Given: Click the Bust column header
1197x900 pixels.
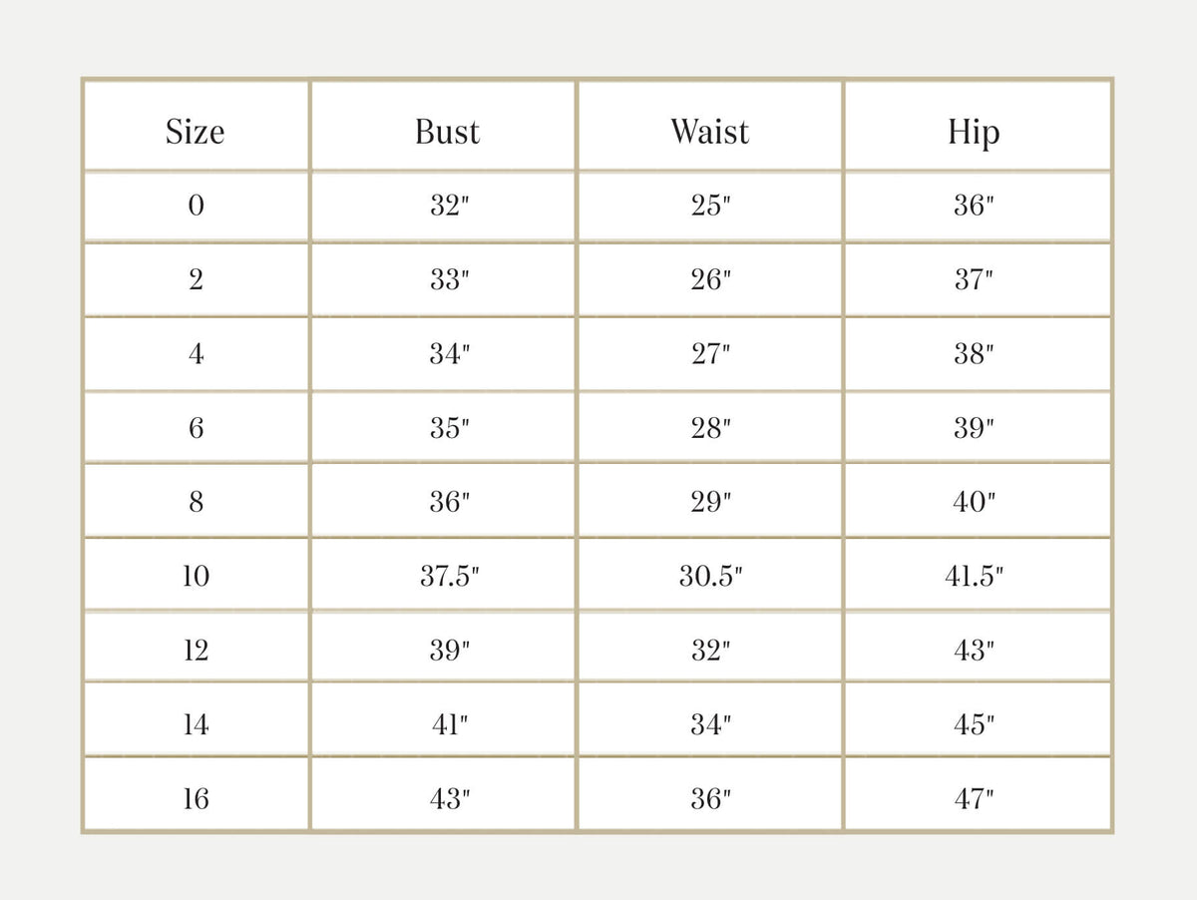Looking at the screenshot, I should pyautogui.click(x=447, y=132).
